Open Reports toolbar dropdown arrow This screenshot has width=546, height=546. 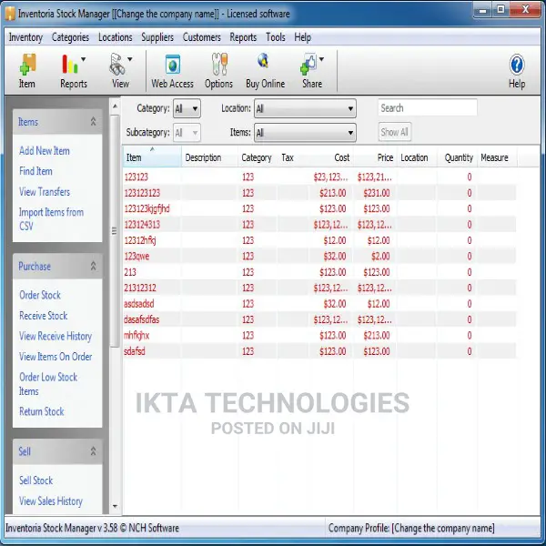(x=84, y=59)
